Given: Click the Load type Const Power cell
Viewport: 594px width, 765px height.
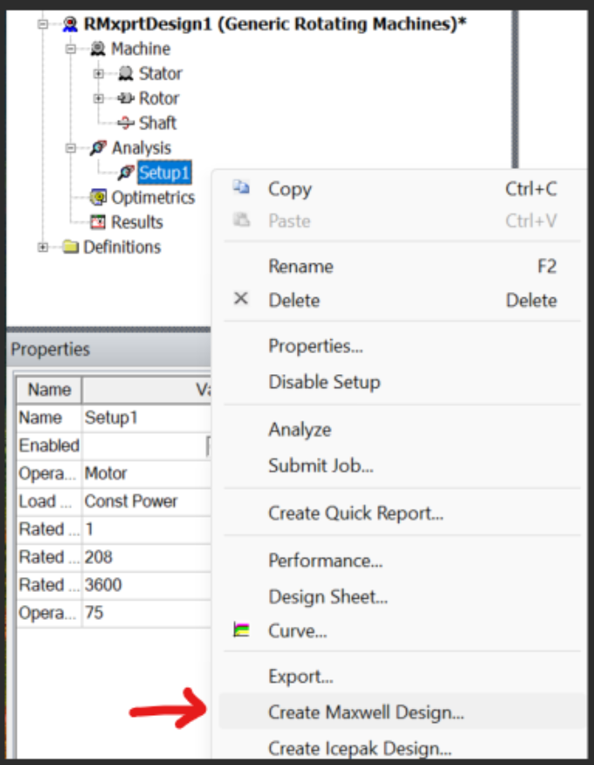Looking at the screenshot, I should [144, 501].
